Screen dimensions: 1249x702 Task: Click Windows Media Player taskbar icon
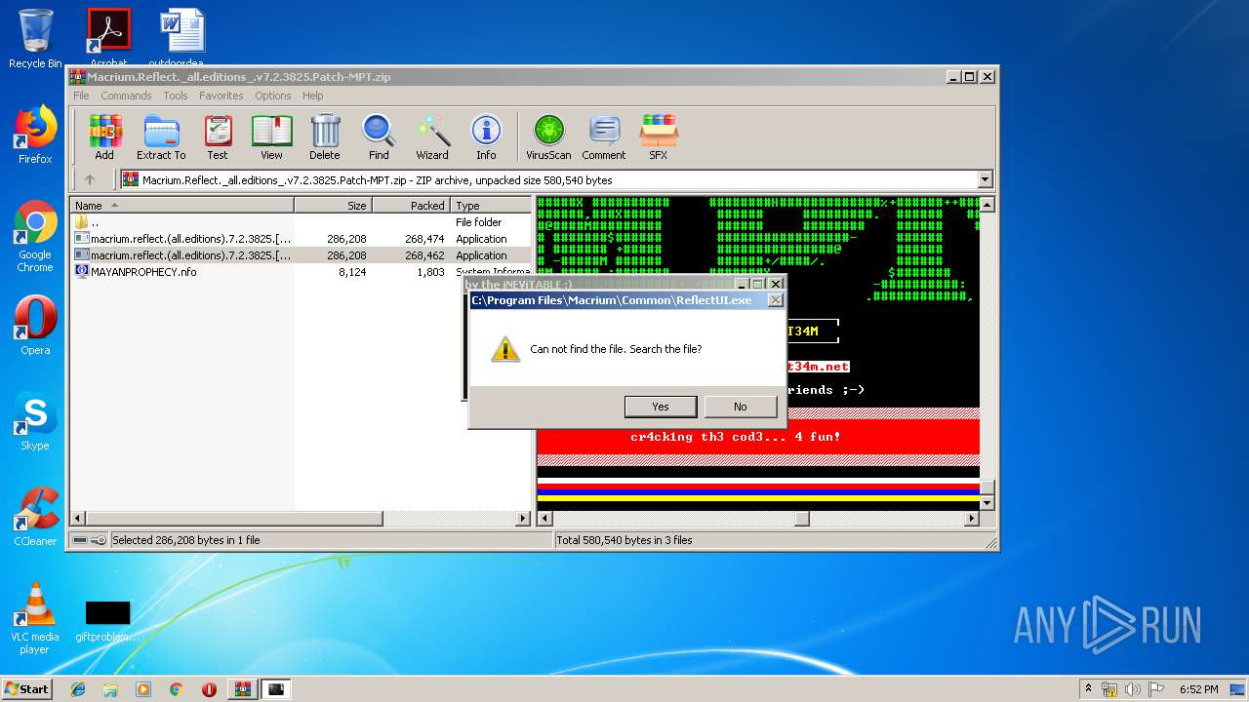(x=143, y=689)
